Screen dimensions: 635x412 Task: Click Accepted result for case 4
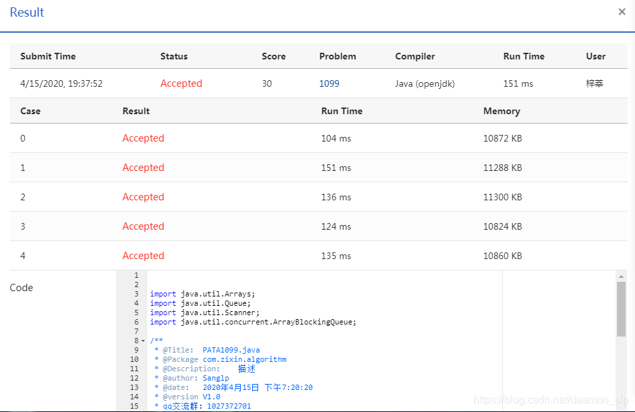tap(143, 256)
